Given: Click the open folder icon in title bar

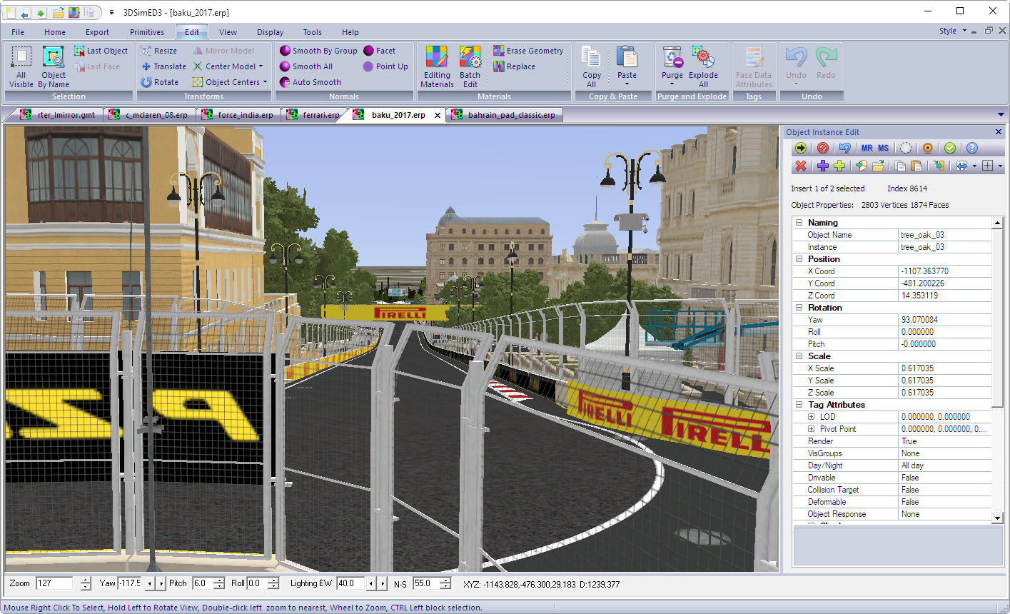Looking at the screenshot, I should click(59, 13).
